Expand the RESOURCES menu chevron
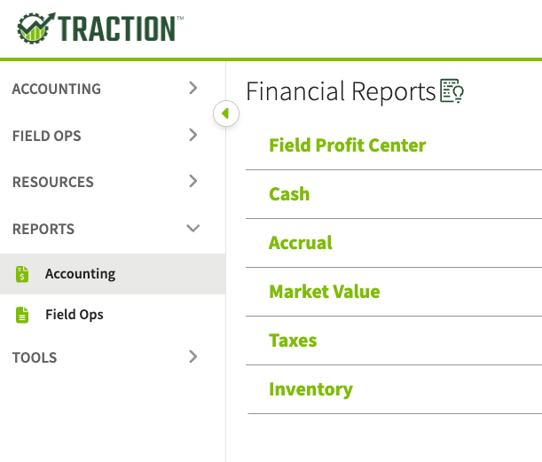 tap(193, 181)
